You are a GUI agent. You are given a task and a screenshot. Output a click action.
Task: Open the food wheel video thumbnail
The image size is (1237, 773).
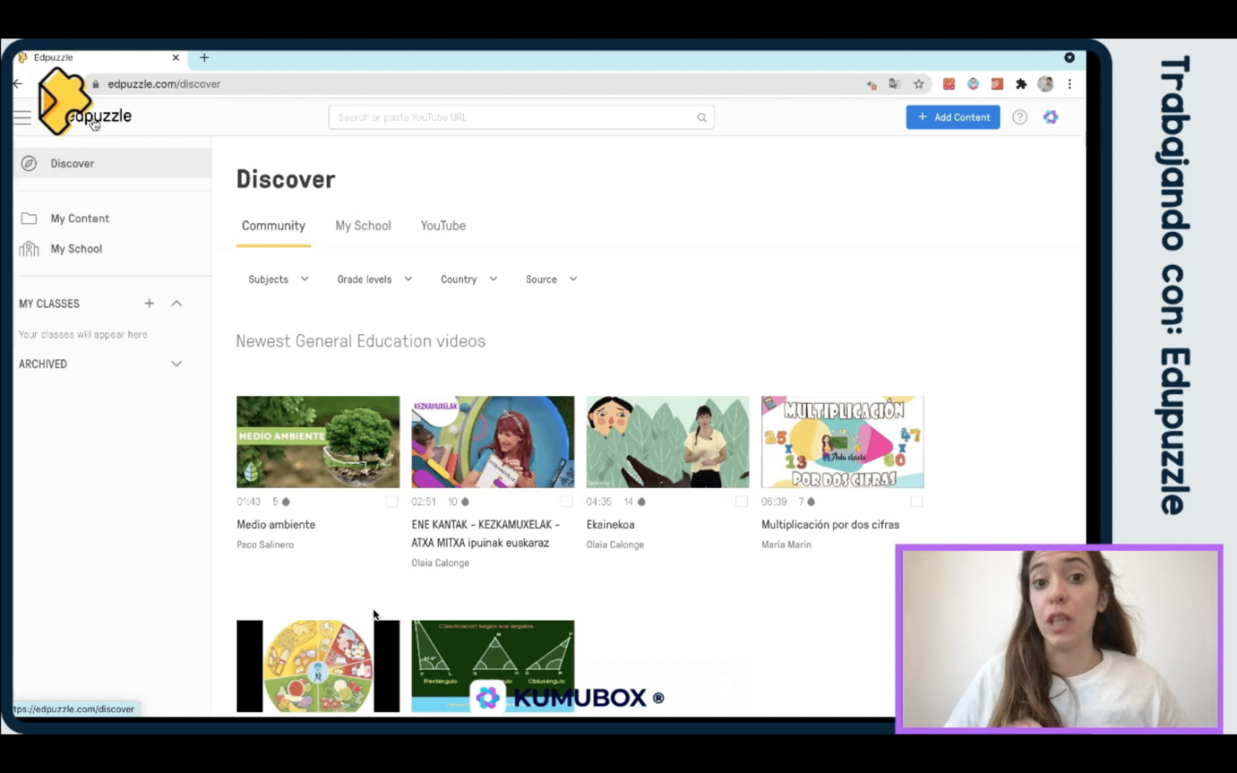318,666
